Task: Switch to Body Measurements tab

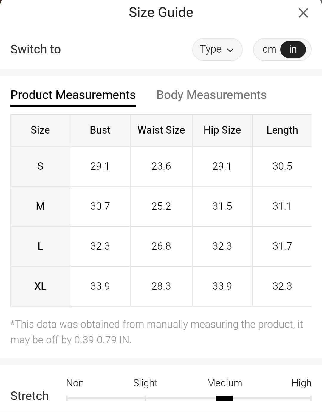Action: point(211,95)
